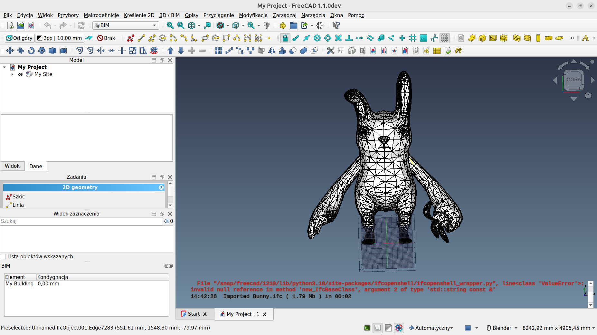Toggle snap to midpoint
597x335 pixels.
(307, 38)
